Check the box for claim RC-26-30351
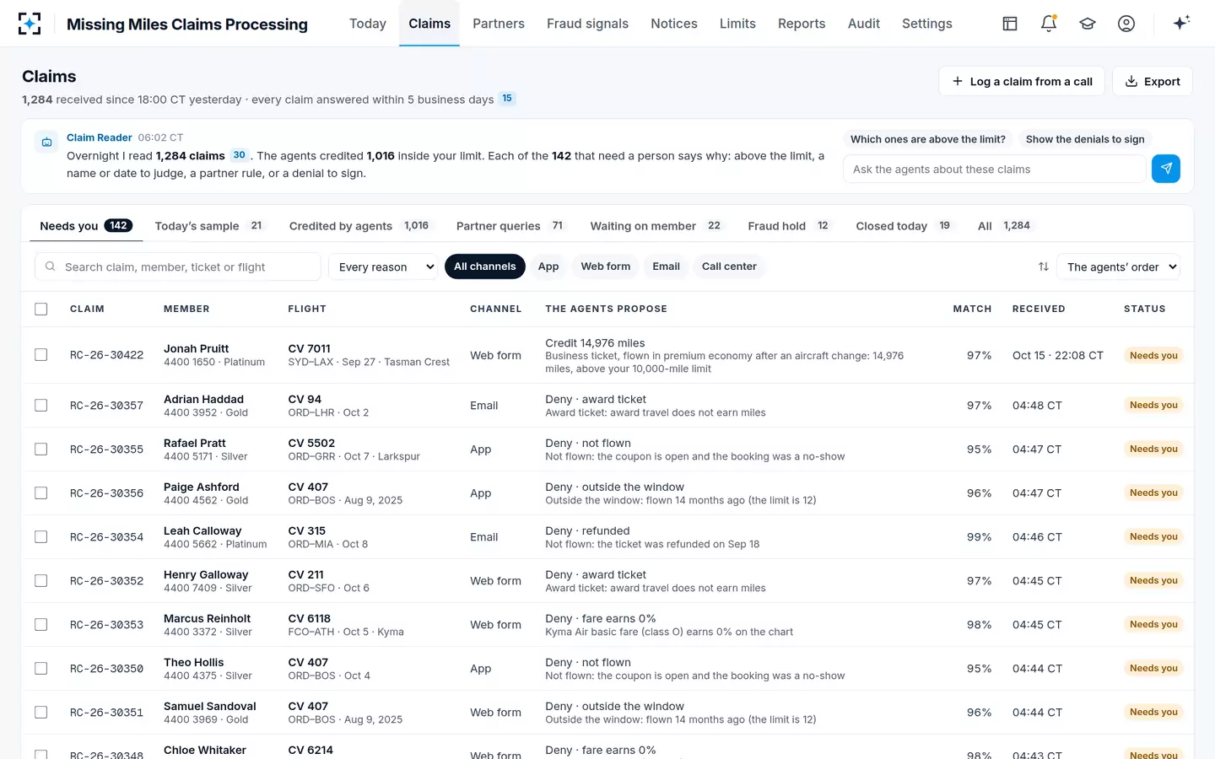The width and height of the screenshot is (1215, 759). pyautogui.click(x=40, y=713)
